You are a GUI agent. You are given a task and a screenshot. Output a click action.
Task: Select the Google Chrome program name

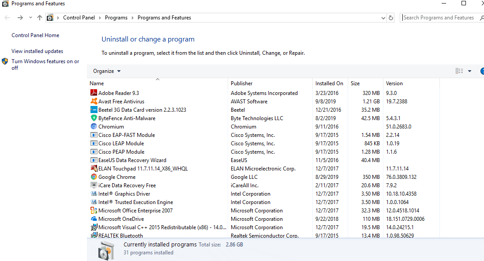[117, 177]
